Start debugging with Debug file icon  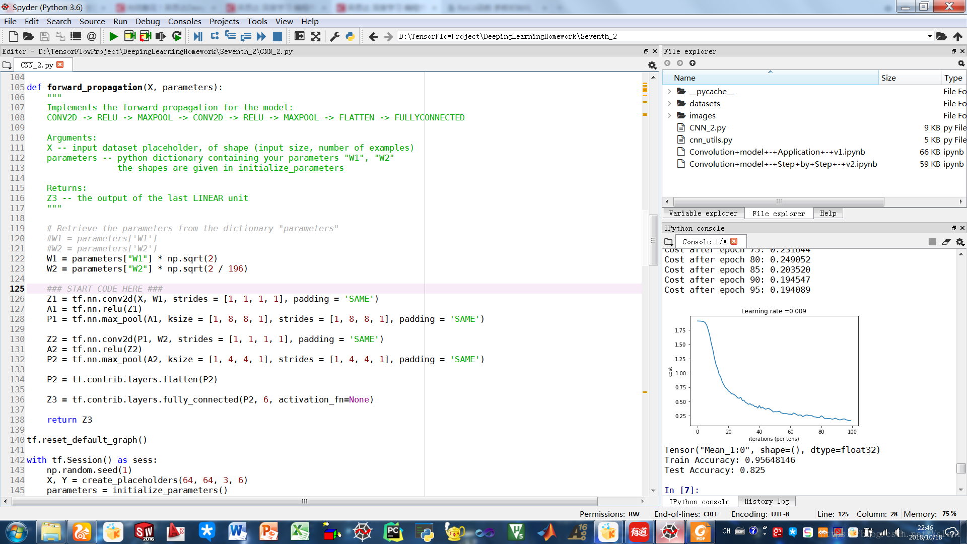click(198, 36)
